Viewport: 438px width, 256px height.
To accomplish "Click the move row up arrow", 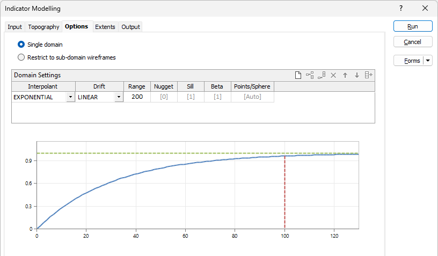I will pos(345,76).
